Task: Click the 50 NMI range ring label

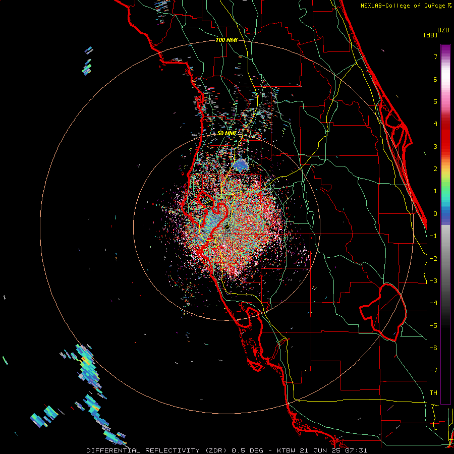Action: (226, 133)
